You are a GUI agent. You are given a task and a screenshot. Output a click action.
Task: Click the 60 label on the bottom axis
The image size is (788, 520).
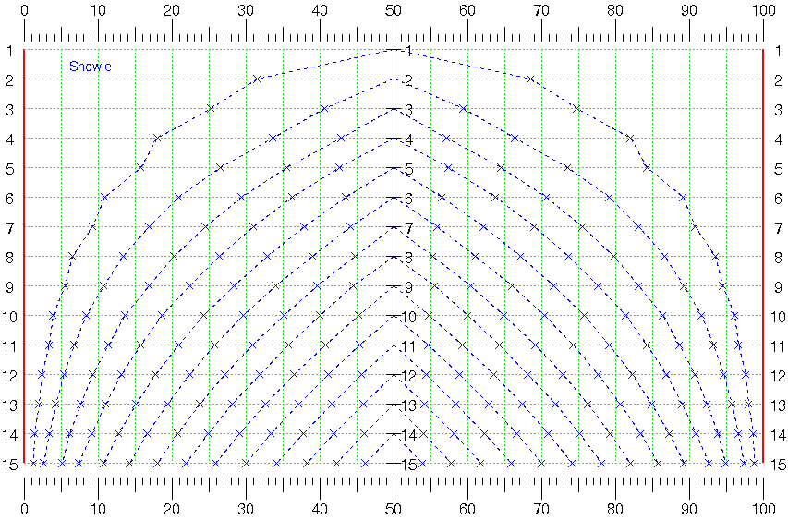click(467, 509)
